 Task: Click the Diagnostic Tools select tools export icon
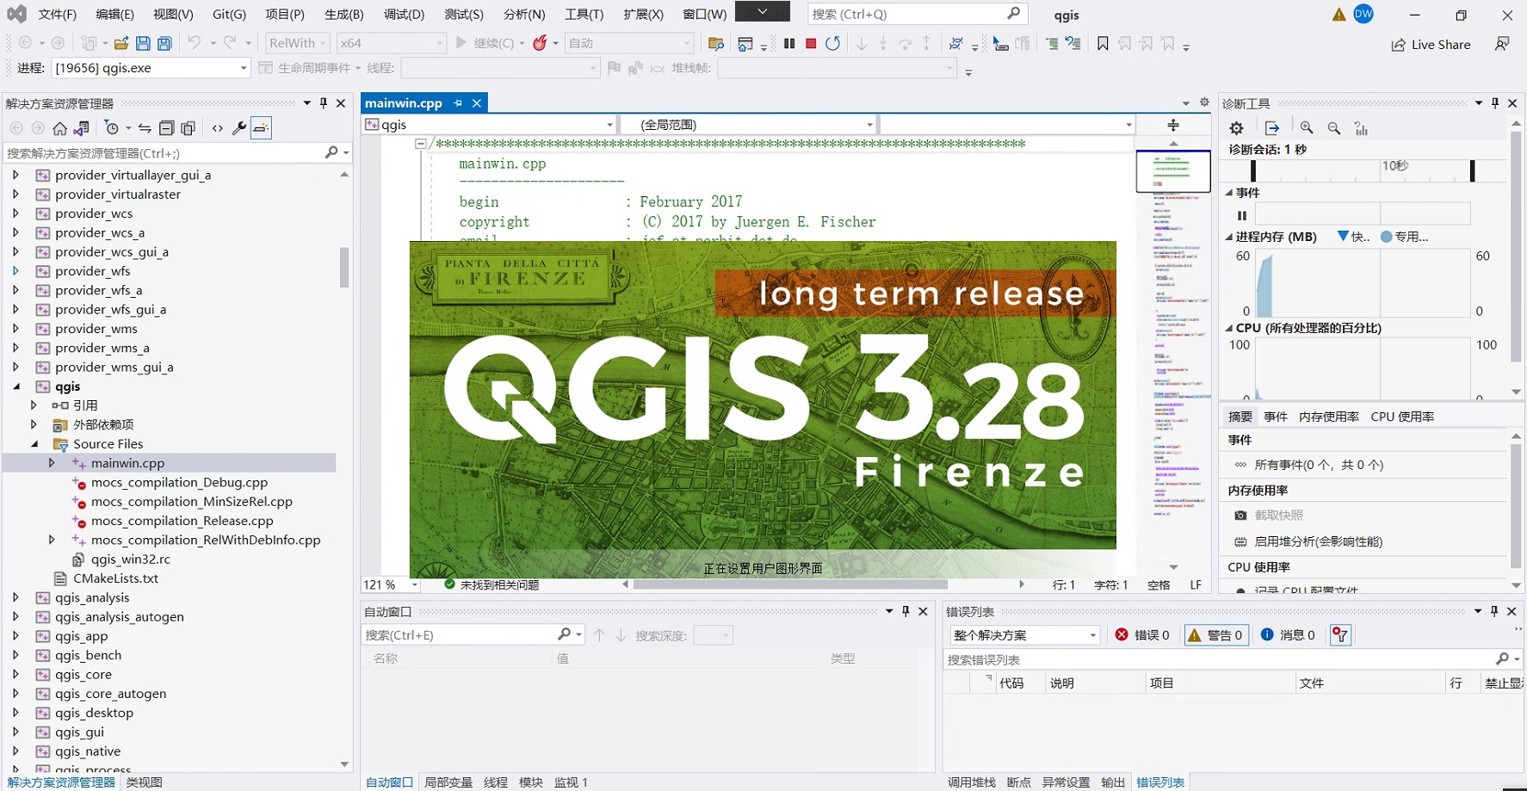point(1272,128)
